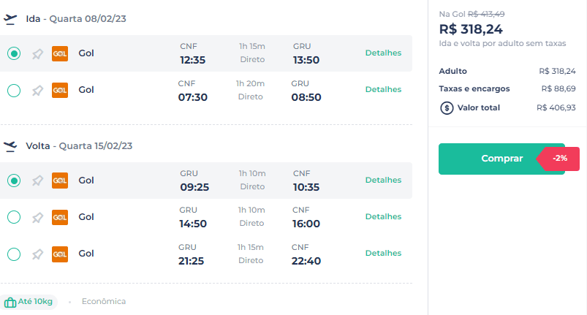
Task: Pin the 12:35 CNF to GRU flight
Action: [37, 54]
